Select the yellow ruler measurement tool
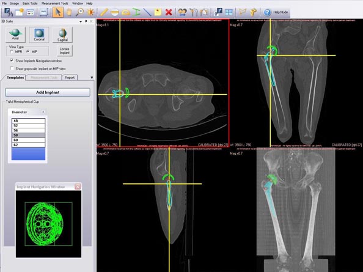Viewport: 363px width, 272px height. click(104, 12)
